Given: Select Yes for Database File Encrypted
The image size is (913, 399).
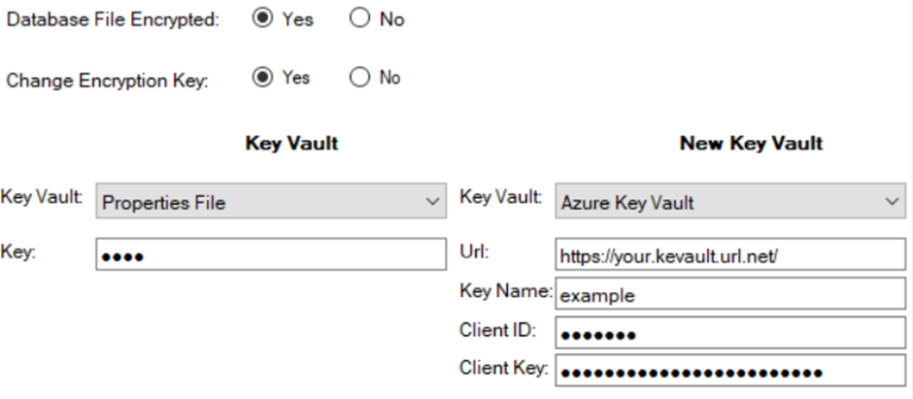Looking at the screenshot, I should point(262,19).
